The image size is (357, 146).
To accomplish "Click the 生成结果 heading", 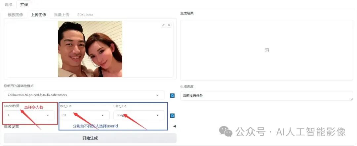I will (x=187, y=14).
